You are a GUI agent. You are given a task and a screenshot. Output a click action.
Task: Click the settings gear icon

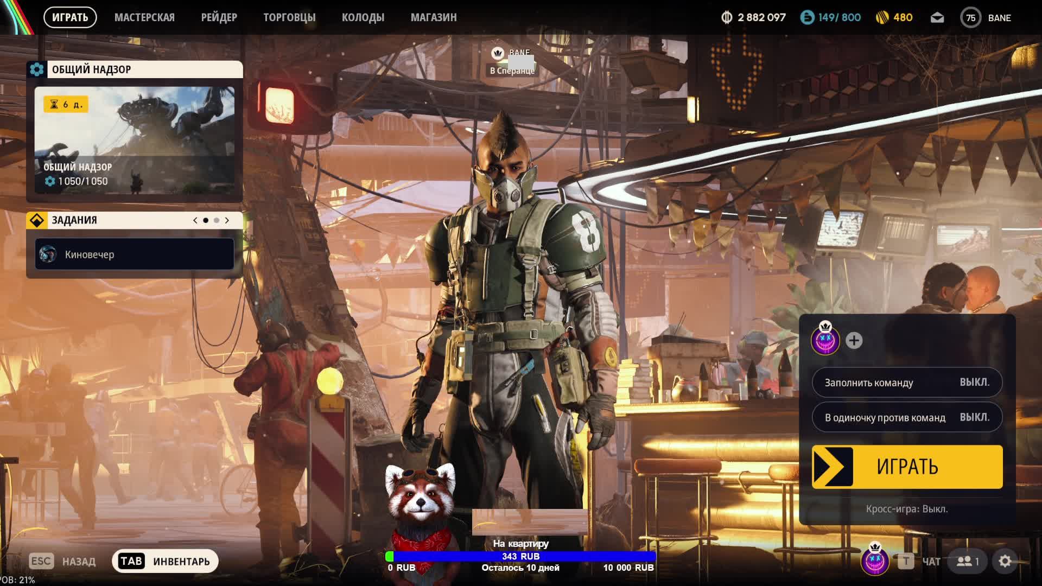coord(1005,561)
